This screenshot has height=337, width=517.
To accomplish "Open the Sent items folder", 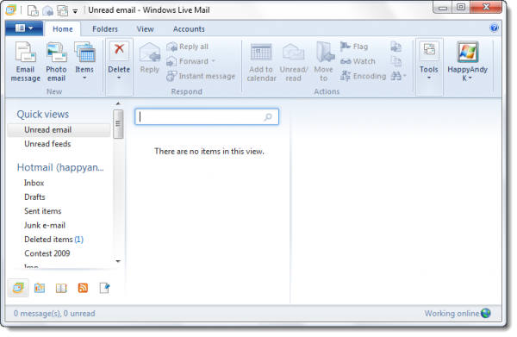I will coord(43,211).
